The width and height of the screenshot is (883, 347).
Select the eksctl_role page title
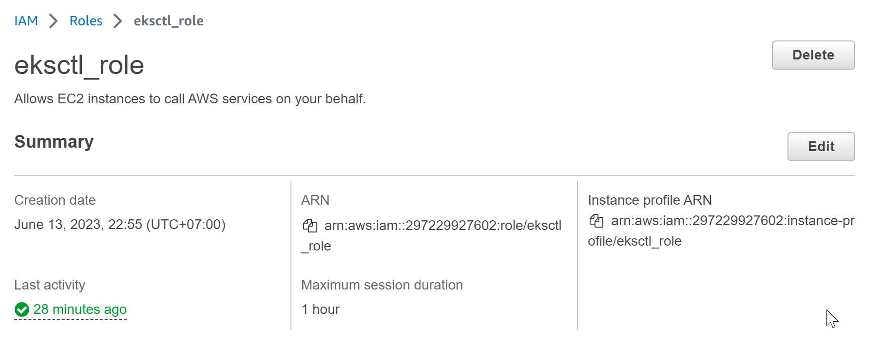coord(79,65)
